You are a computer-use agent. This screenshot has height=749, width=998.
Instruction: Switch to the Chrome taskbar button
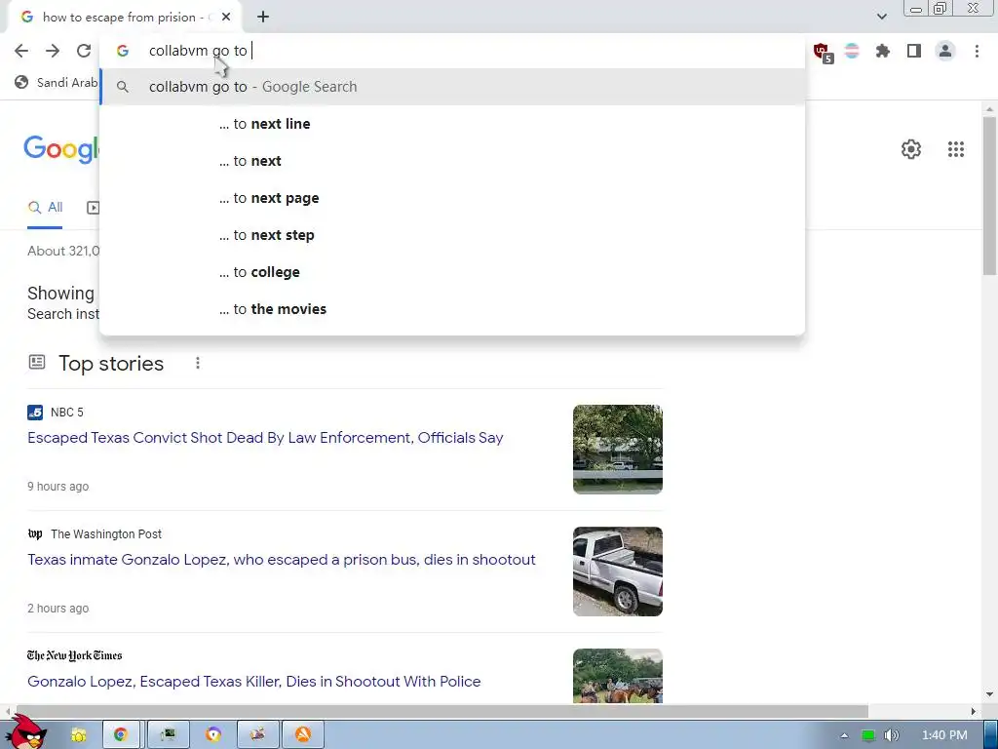[x=121, y=735]
